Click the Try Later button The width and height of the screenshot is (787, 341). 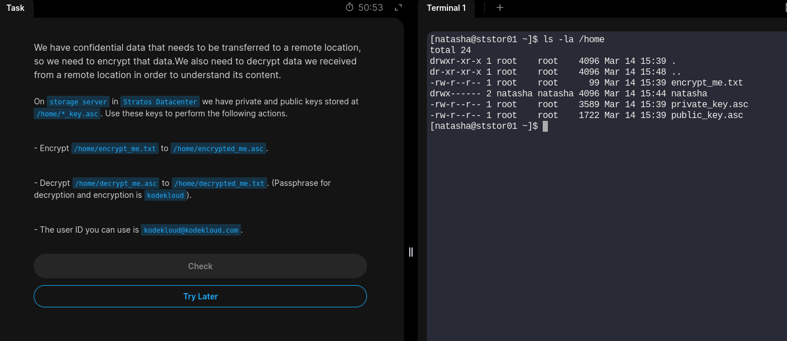pyautogui.click(x=200, y=297)
